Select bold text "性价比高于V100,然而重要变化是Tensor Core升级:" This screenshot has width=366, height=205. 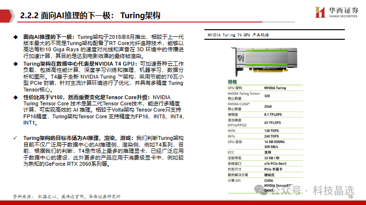tap(87, 97)
